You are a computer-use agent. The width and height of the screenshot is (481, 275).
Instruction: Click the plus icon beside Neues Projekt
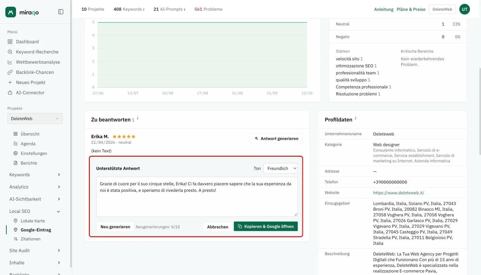pyautogui.click(x=10, y=83)
